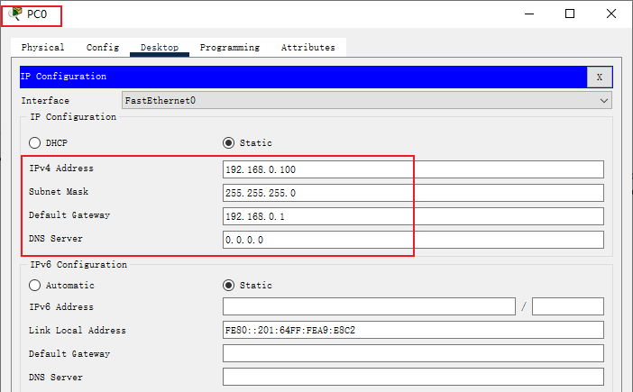The image size is (633, 392).
Task: Click the Subnet Mask label
Action: (x=59, y=192)
